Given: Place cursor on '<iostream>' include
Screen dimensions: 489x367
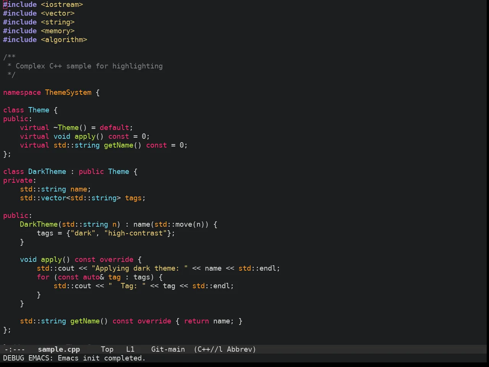Looking at the screenshot, I should click(62, 5).
